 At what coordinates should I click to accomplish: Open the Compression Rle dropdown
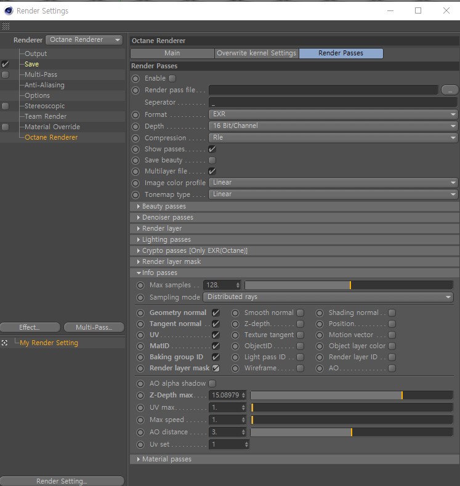[x=333, y=137]
